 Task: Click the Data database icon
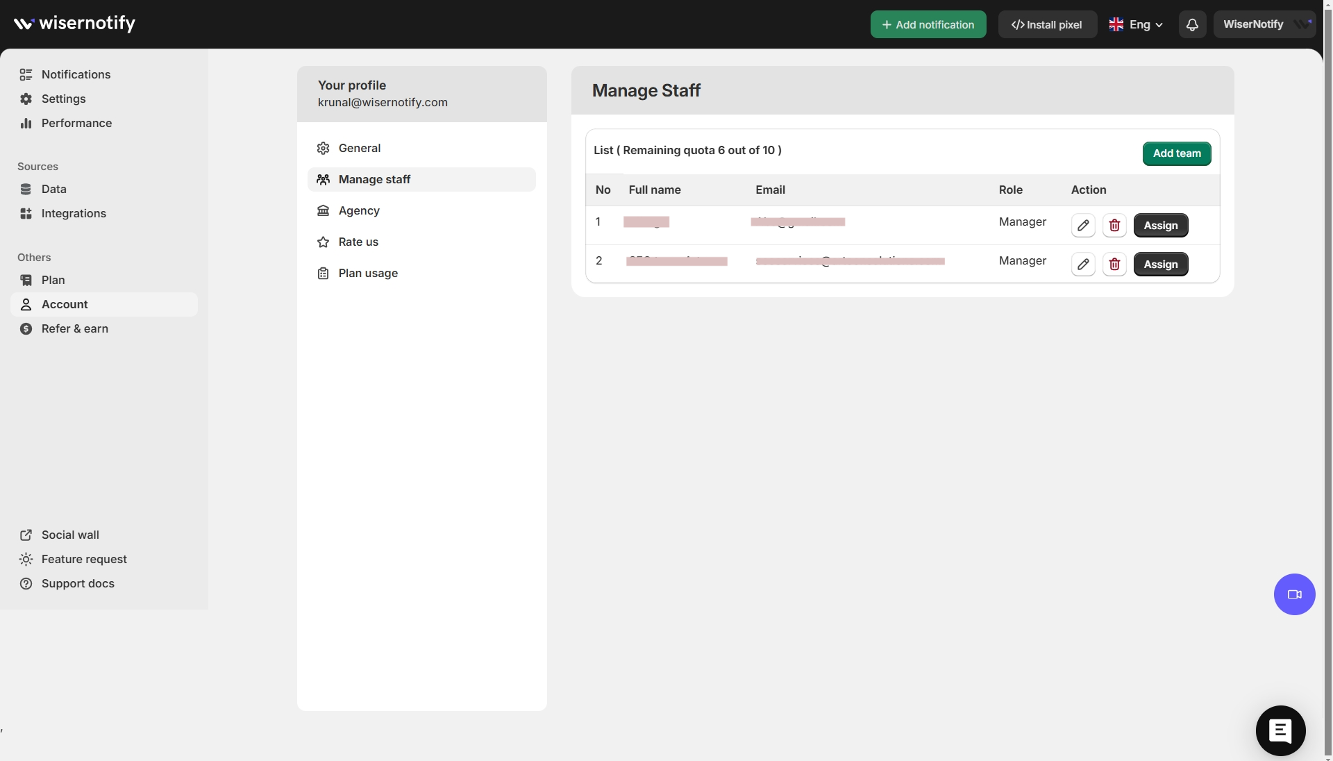click(26, 189)
